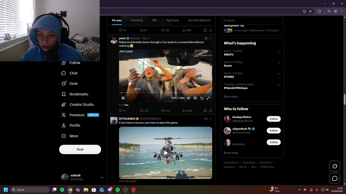Seek on the video progress bar
Image resolution: width=346 pixels, height=194 pixels.
(x=165, y=93)
